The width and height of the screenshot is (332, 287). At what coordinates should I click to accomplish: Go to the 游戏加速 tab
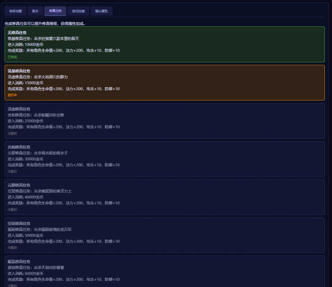tap(78, 10)
